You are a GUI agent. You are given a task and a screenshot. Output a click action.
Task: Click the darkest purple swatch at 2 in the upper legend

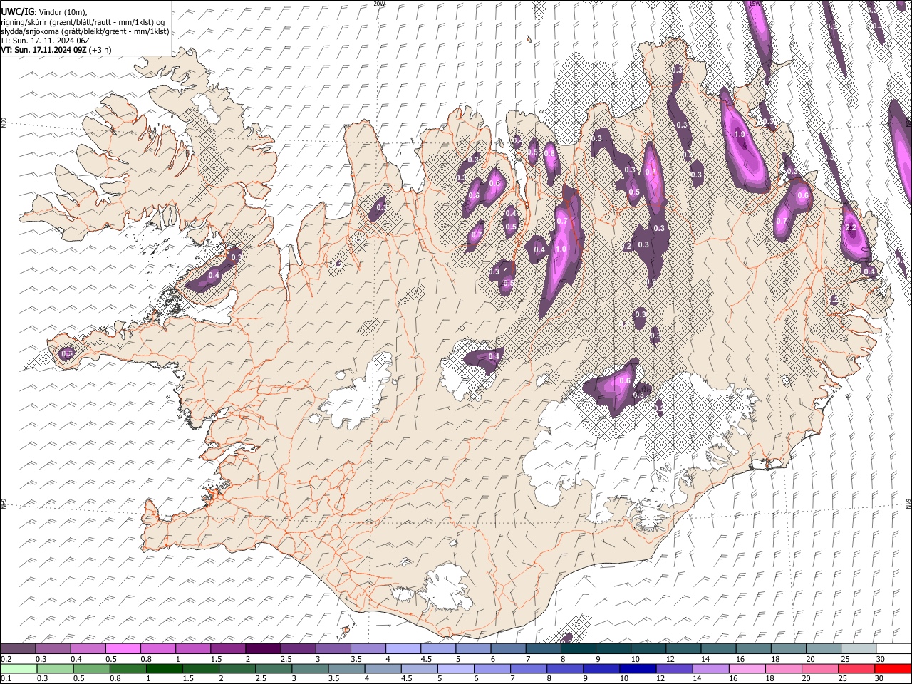[263, 648]
